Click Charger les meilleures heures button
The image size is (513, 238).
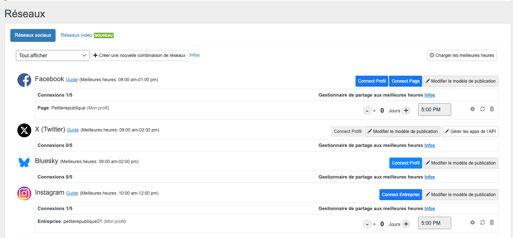click(462, 55)
